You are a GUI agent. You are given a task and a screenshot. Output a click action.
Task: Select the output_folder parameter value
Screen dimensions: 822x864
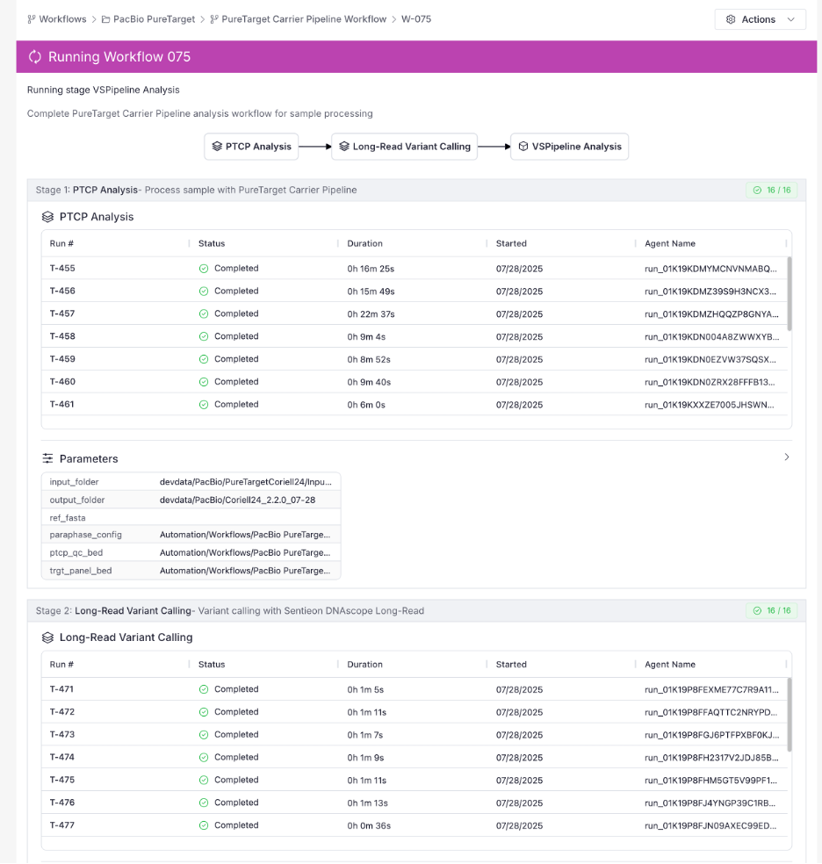pyautogui.click(x=237, y=500)
